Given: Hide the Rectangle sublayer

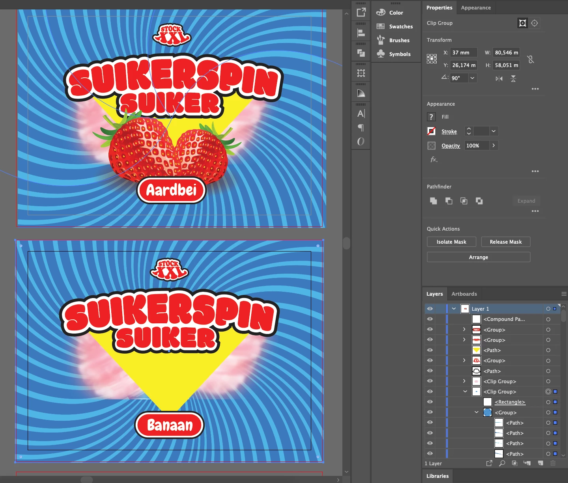Looking at the screenshot, I should 430,402.
